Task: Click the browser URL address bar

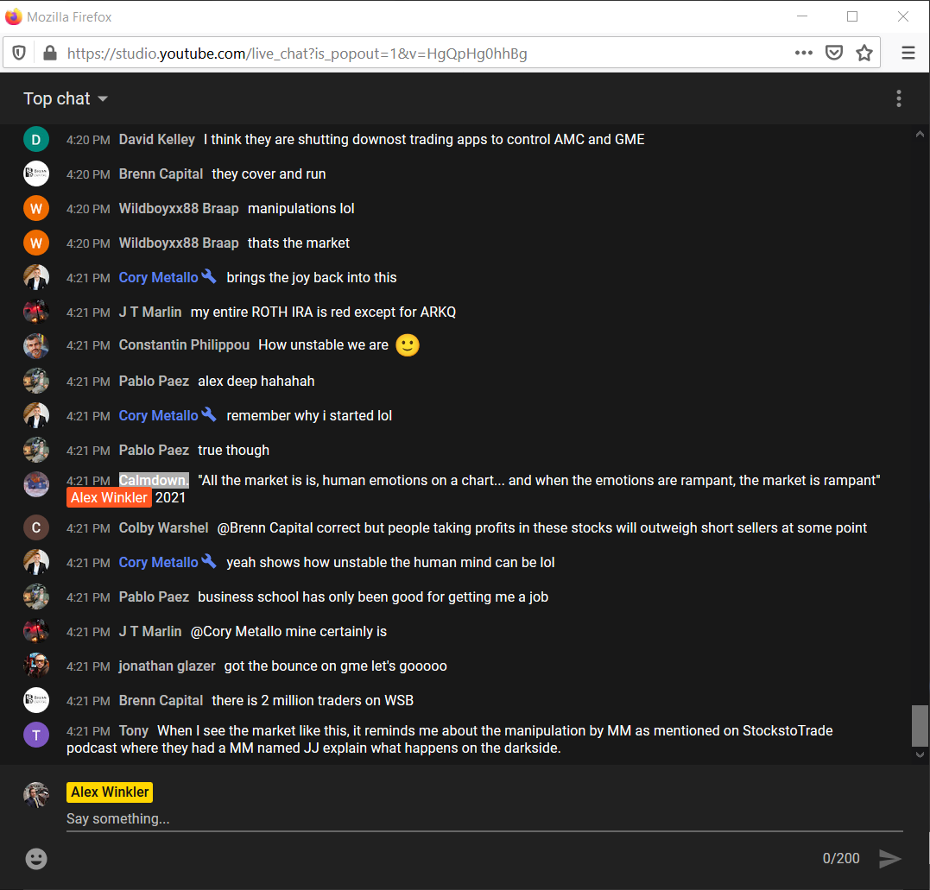Action: click(414, 54)
